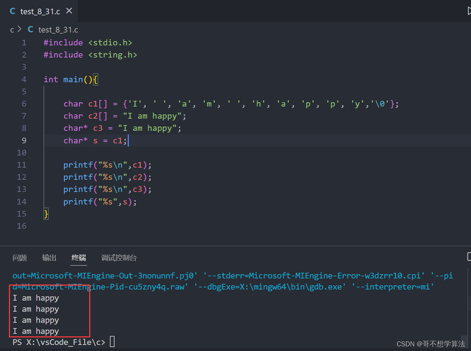
Task: Click the 'char* s = c1;' line
Action: coord(95,140)
